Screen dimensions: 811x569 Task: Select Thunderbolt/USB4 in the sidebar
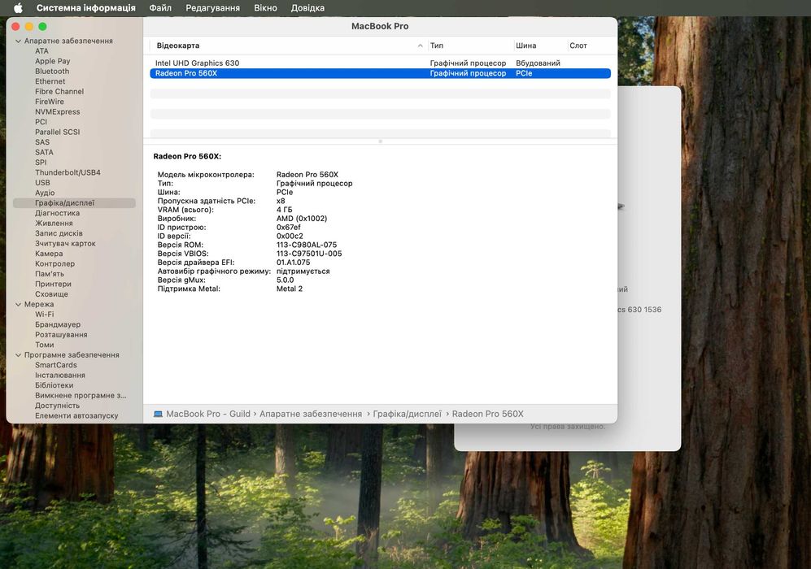tap(68, 172)
